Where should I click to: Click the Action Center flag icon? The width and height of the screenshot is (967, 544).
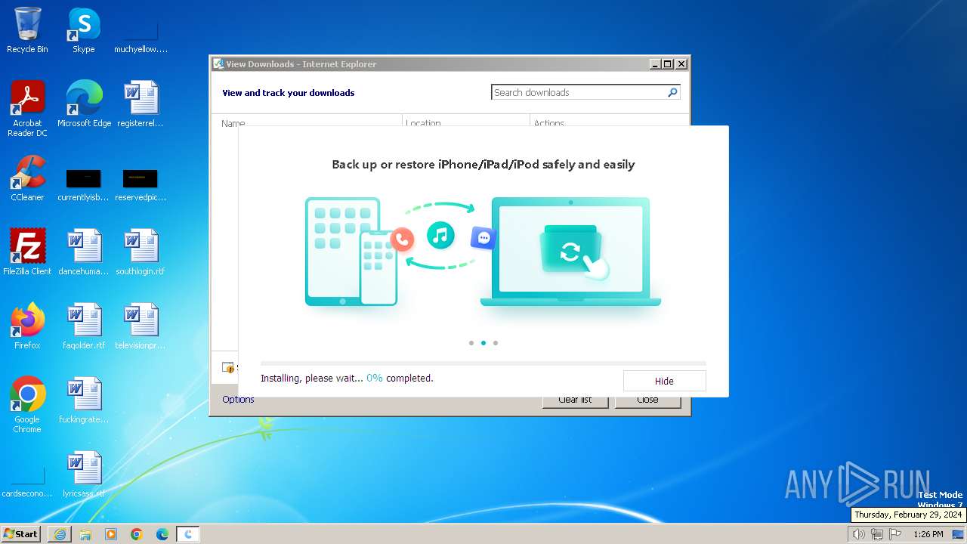click(x=895, y=534)
